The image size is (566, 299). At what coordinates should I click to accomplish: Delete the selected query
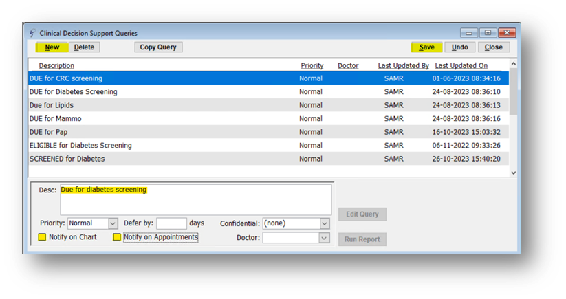[x=84, y=47]
